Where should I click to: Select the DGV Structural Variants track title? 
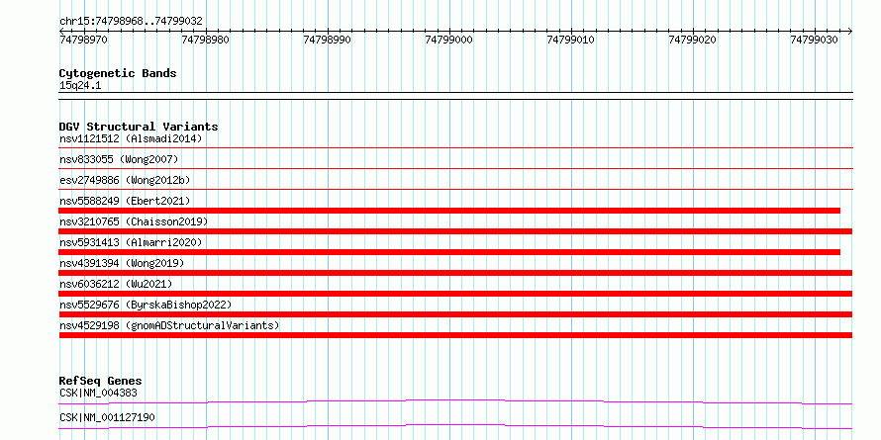(x=139, y=127)
